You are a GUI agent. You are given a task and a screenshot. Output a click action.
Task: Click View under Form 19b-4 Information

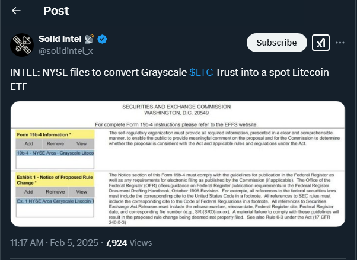coord(82,143)
